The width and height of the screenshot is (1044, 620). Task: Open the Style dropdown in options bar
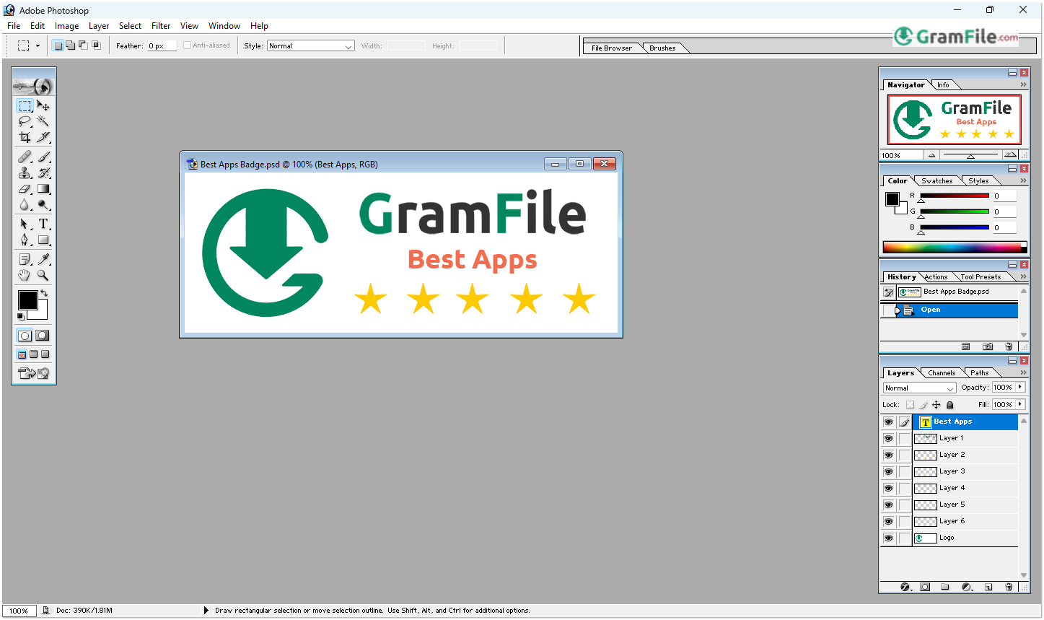click(310, 45)
